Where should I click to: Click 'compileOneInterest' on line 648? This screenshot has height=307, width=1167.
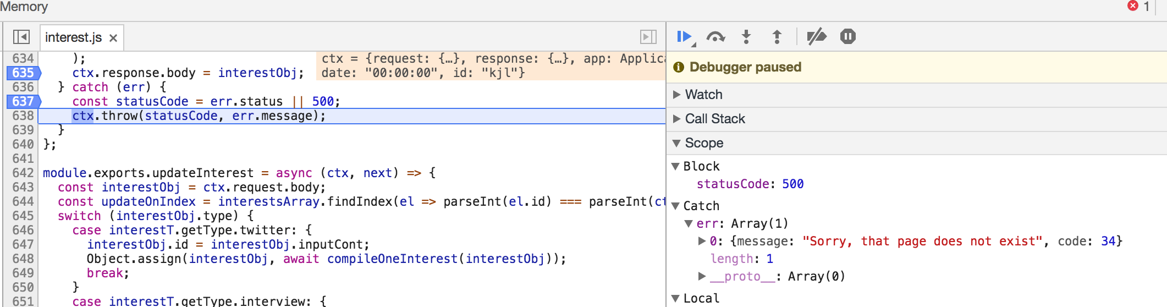(x=392, y=259)
